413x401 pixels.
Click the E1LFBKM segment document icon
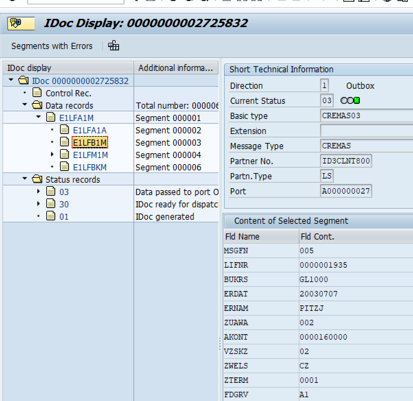(64, 167)
